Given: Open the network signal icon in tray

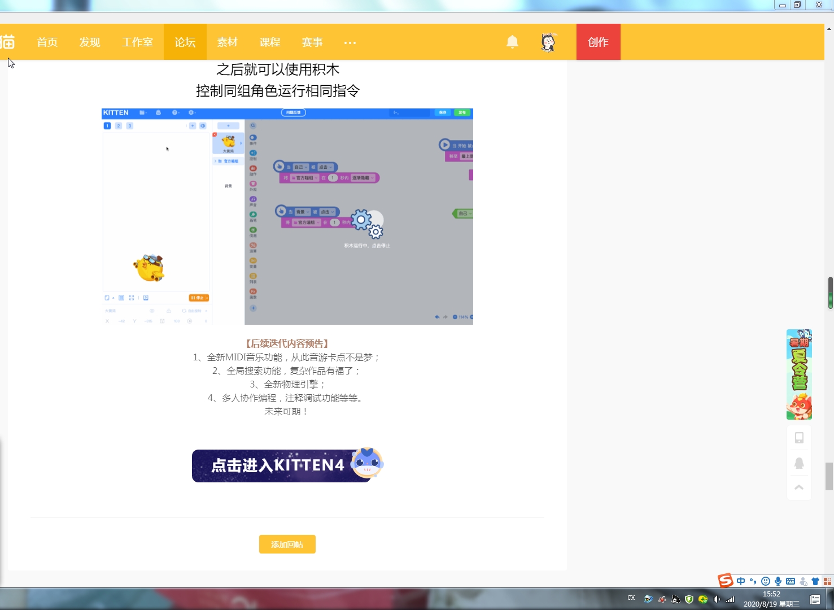Looking at the screenshot, I should pos(730,599).
